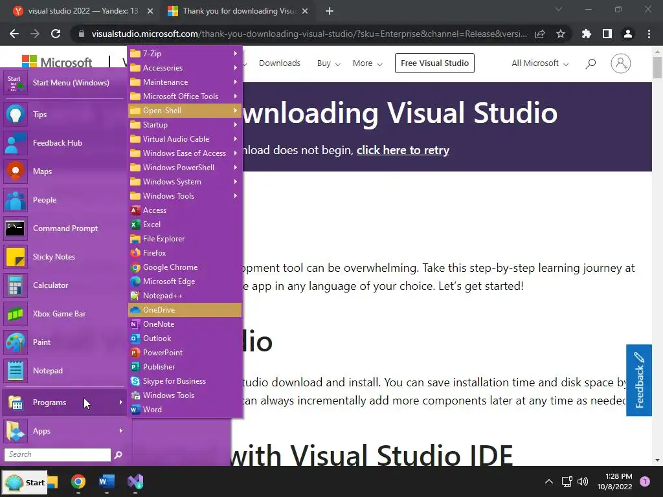The image size is (663, 497).
Task: Click the Microsoft account sign-in avatar
Action: (x=621, y=63)
